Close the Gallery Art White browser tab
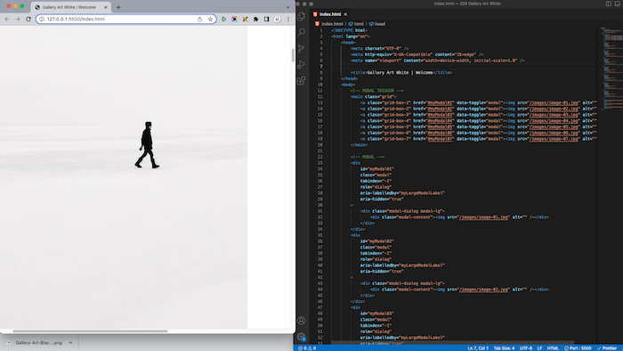This screenshot has height=351, width=623. coord(106,7)
